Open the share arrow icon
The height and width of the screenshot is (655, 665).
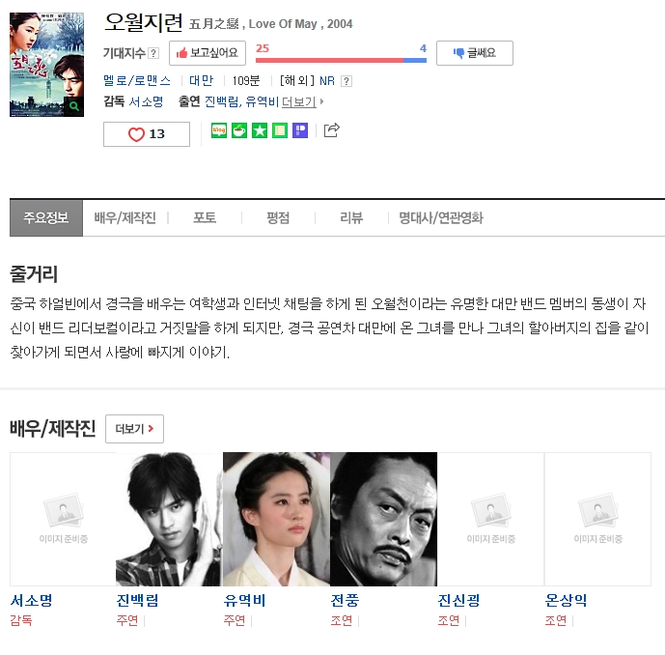click(332, 129)
